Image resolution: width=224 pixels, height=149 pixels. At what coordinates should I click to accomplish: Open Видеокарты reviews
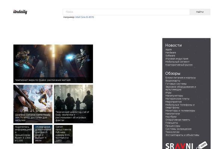point(173,81)
